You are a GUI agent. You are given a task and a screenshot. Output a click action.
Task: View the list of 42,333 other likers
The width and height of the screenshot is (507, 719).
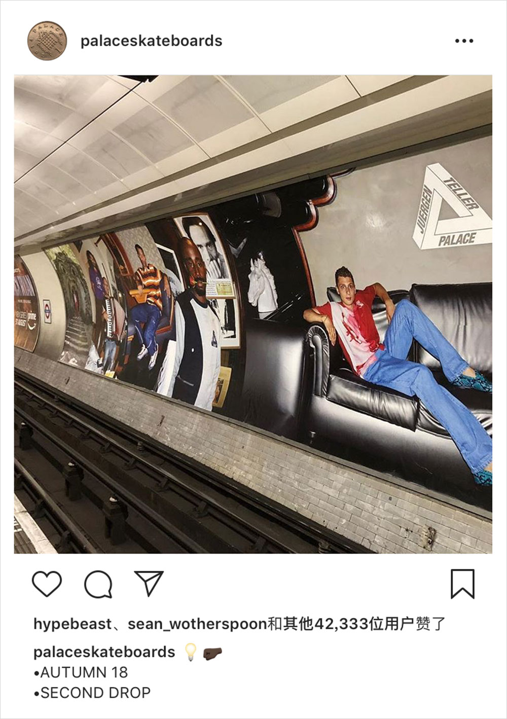[356, 624]
